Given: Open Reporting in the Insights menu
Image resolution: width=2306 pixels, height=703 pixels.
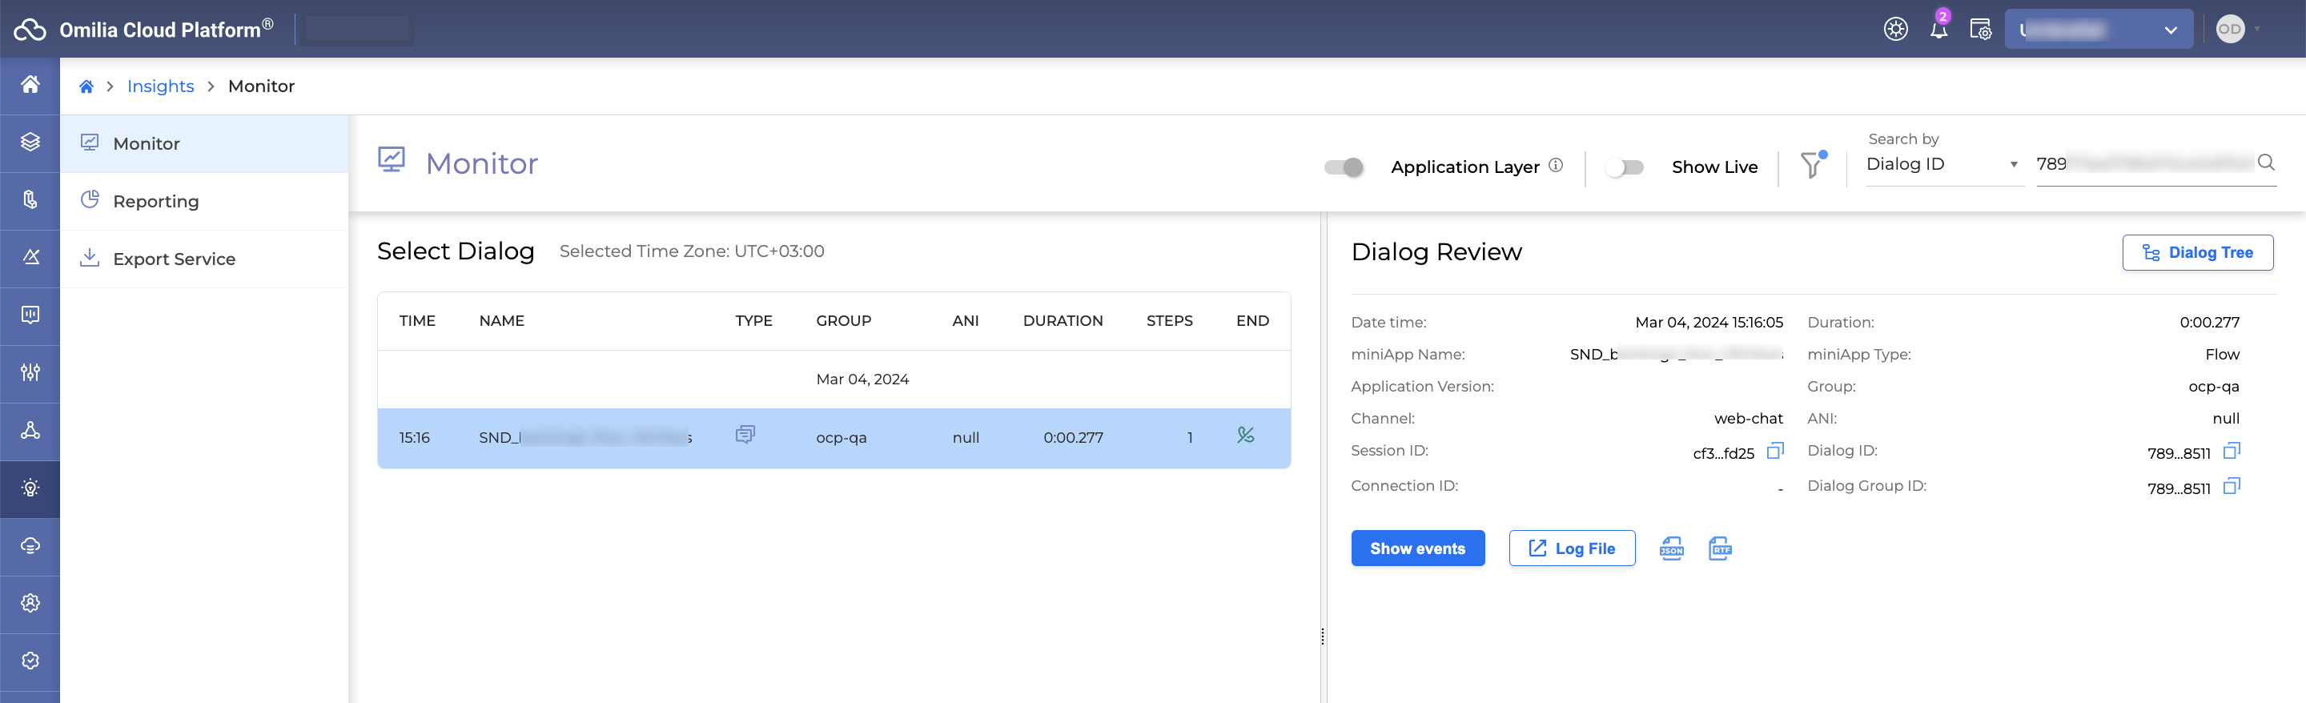Looking at the screenshot, I should click(156, 202).
